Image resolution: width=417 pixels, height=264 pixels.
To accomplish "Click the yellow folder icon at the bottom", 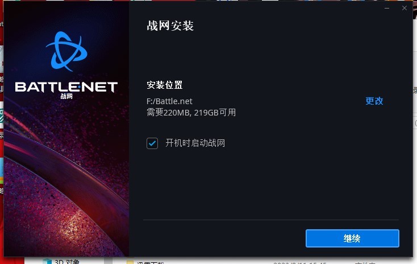I will point(130,262).
